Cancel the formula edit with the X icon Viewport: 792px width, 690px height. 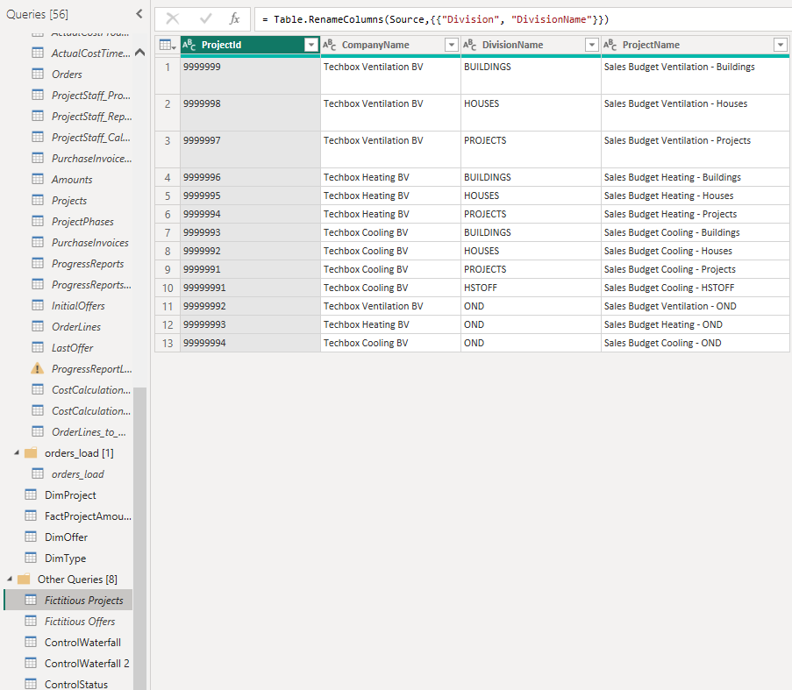point(173,19)
